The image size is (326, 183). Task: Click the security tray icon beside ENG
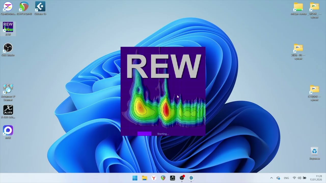coord(278,178)
